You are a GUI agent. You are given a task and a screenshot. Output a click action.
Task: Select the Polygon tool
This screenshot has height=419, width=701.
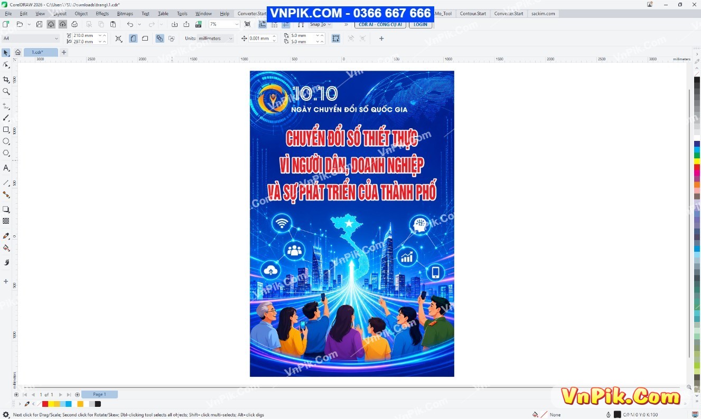click(6, 153)
